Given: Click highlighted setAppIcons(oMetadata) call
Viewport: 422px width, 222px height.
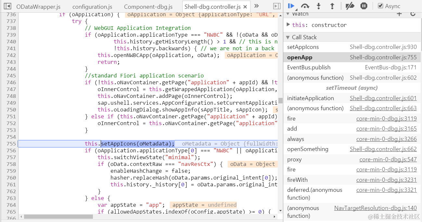Looking at the screenshot, I should (x=138, y=144).
